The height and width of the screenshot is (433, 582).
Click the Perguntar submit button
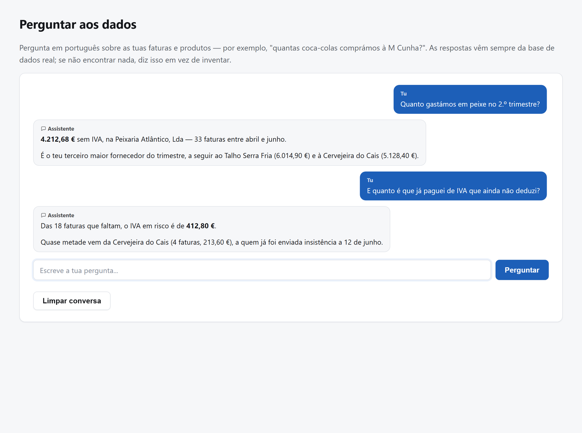click(x=522, y=270)
